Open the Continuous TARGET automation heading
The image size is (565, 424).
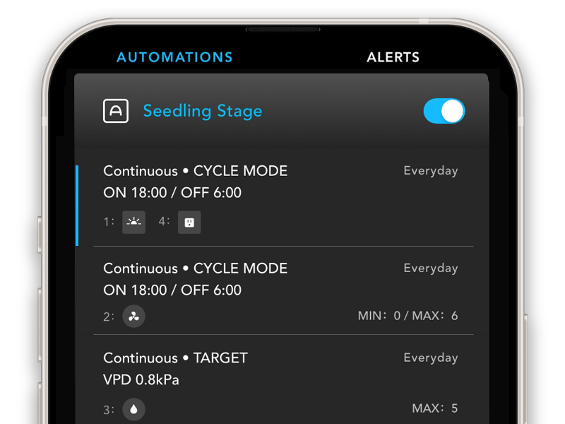point(175,358)
